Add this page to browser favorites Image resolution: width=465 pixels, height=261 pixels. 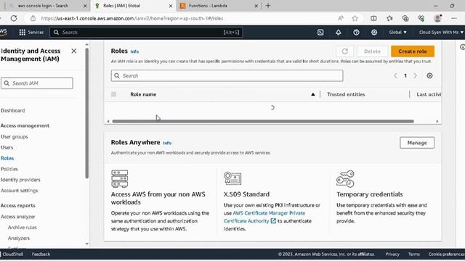(355, 18)
